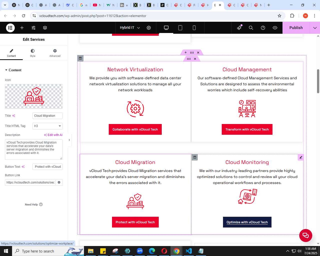Open the Elementor main menu logo
The height and width of the screenshot is (256, 320).
click(x=10, y=28)
